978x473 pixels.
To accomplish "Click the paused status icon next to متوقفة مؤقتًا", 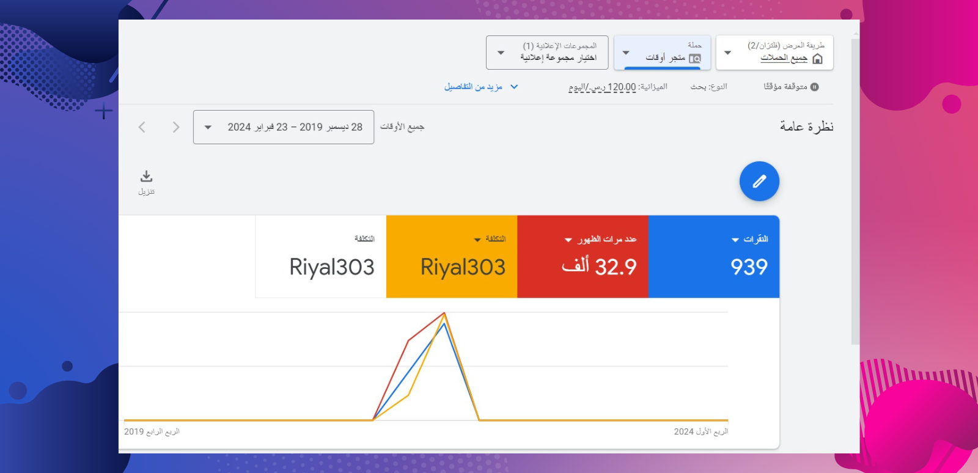I will pyautogui.click(x=814, y=87).
